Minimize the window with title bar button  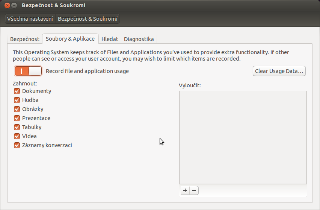[x=14, y=5]
